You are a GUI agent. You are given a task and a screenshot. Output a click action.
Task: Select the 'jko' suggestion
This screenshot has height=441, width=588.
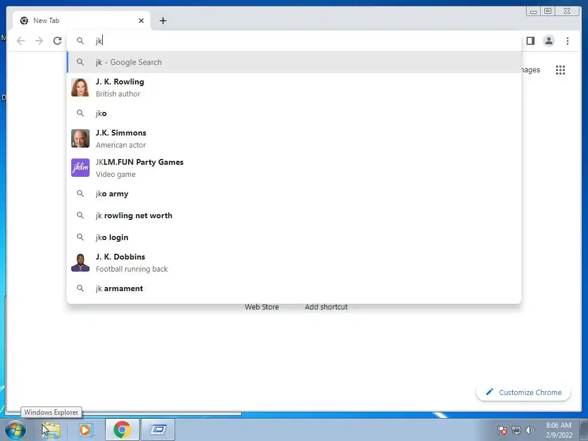tap(294, 113)
